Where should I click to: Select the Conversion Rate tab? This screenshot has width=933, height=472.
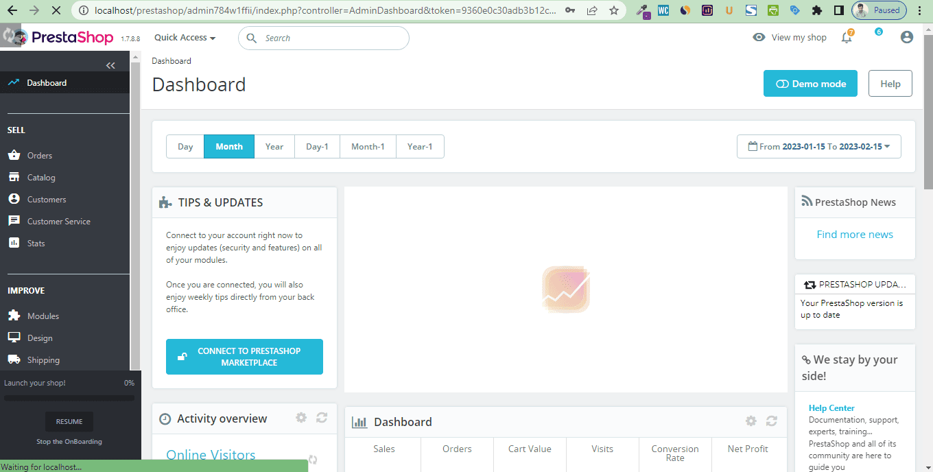click(675, 454)
